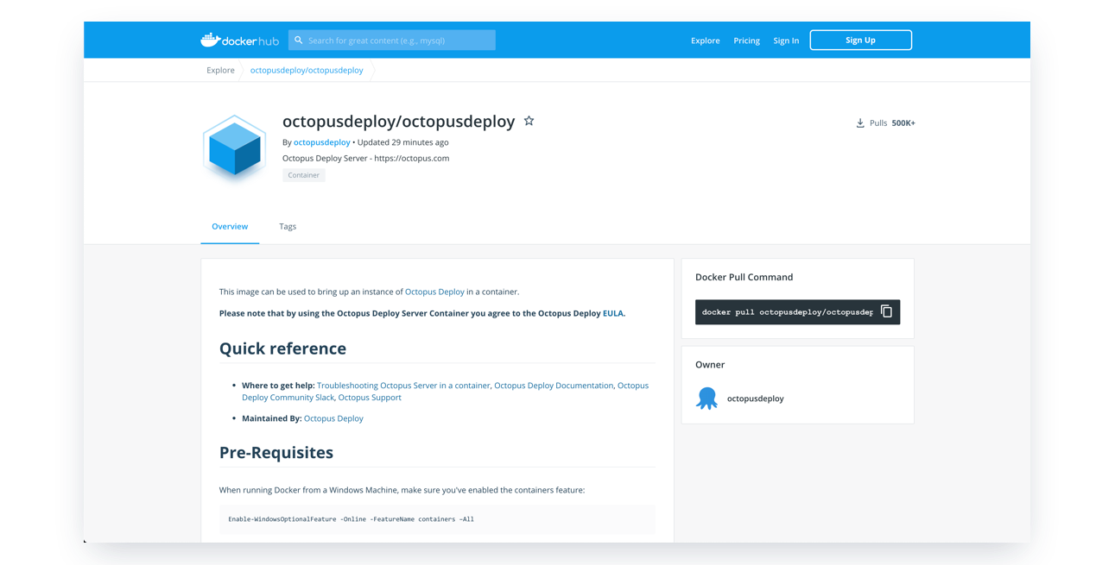Click owner name octopusdeploy in sidebar
The image size is (1115, 565).
pyautogui.click(x=755, y=399)
